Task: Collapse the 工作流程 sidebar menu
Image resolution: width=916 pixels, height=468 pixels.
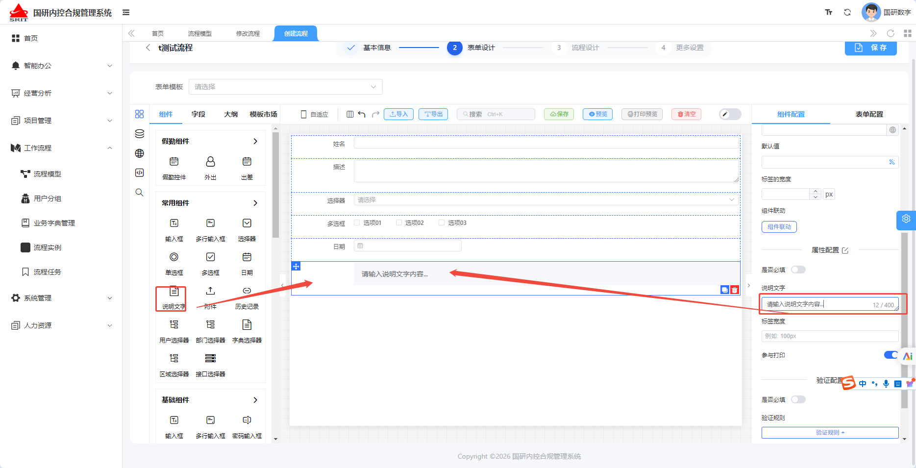Action: coord(61,148)
